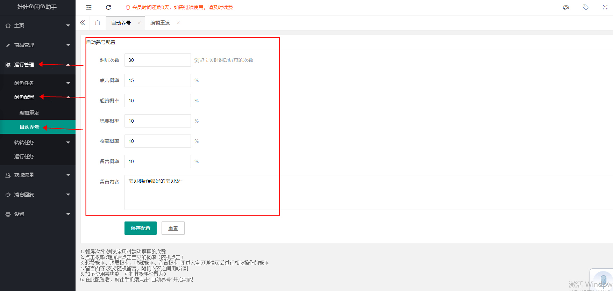Click the 想要概率 input field
This screenshot has width=613, height=291.
coord(158,121)
